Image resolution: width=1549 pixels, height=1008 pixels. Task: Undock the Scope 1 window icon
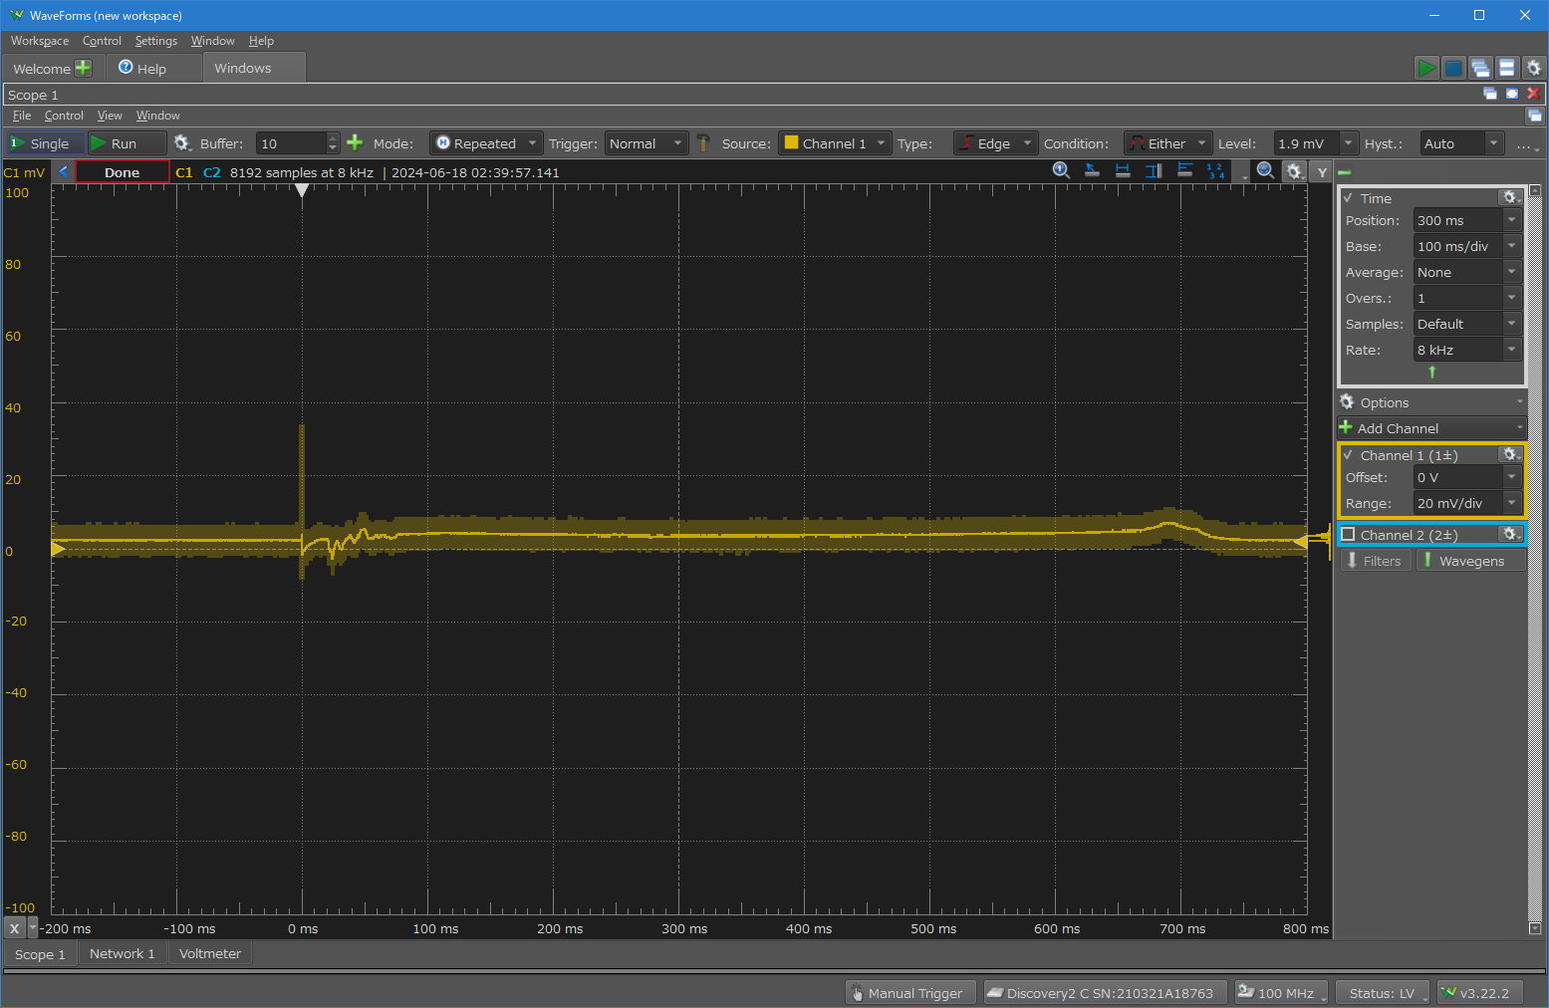click(1490, 94)
